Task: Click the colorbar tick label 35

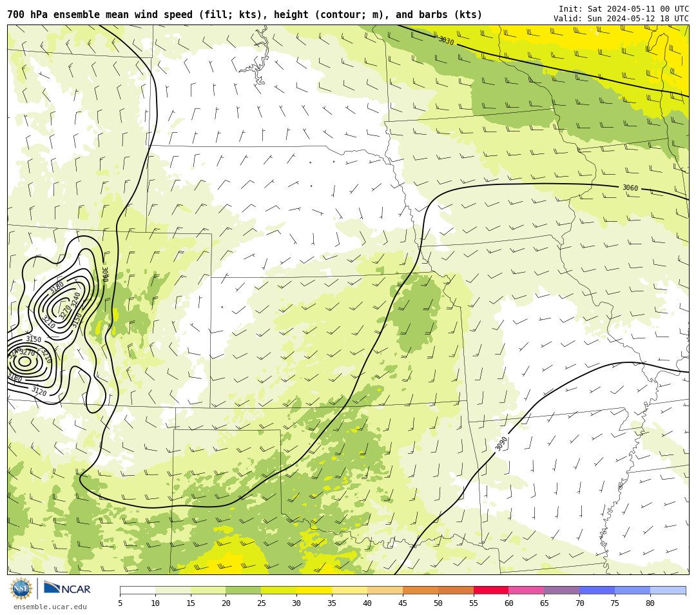Action: pos(332,603)
